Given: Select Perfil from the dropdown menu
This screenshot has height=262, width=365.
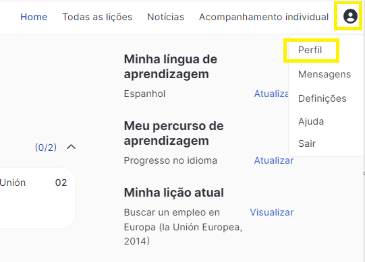Looking at the screenshot, I should [310, 50].
